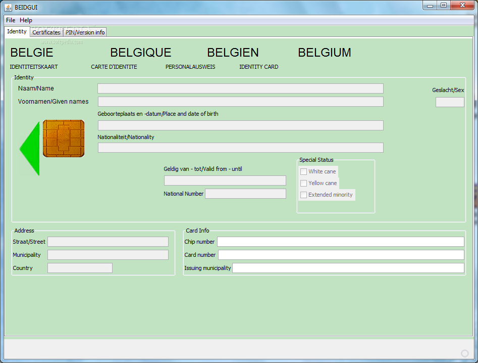478x363 pixels.
Task: Click the Special Status group title
Action: point(316,160)
